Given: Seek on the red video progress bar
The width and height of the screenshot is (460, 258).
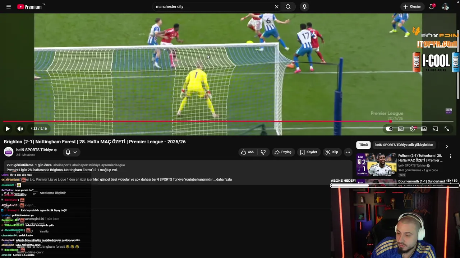Looking at the screenshot, I should pyautogui.click(x=228, y=121).
